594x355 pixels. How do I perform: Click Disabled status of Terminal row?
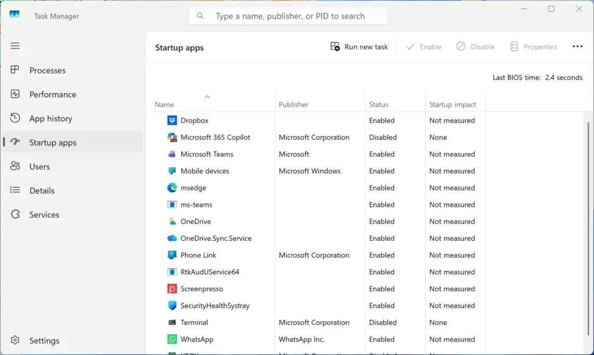(383, 322)
